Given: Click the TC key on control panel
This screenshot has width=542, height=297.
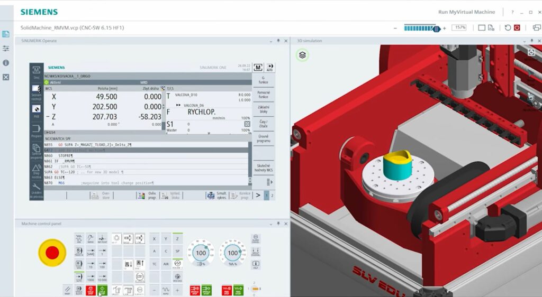Looking at the screenshot, I should pos(154,264).
